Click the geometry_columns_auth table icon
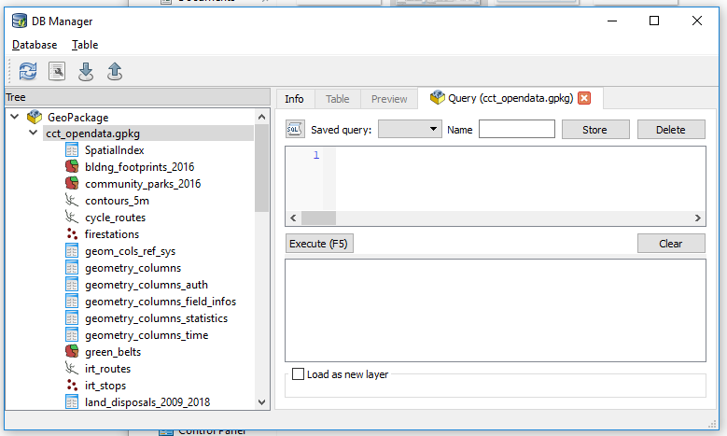Viewport: 727px width, 436px height. (x=72, y=285)
